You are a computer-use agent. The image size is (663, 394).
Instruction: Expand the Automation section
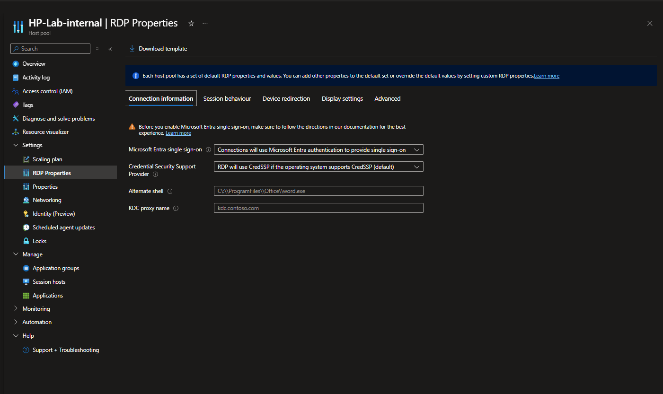[x=16, y=322]
